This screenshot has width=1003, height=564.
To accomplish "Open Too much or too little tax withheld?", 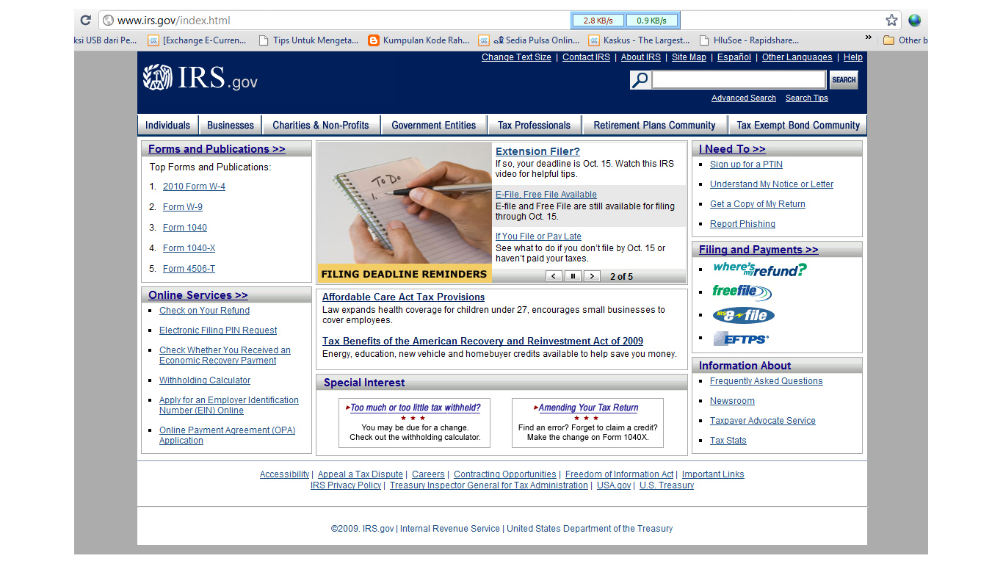I will click(x=416, y=408).
